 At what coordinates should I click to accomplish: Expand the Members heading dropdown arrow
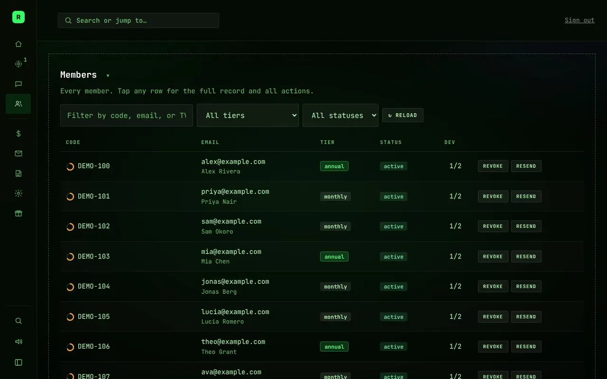(x=108, y=76)
